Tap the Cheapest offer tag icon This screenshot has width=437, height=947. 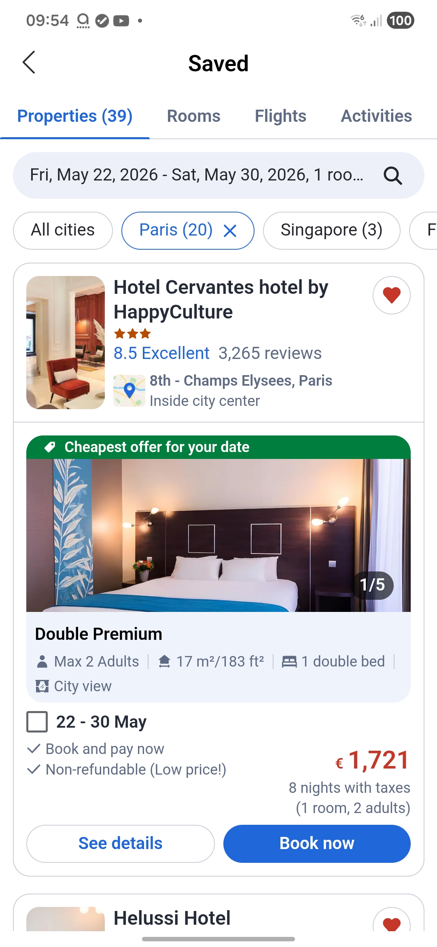click(x=50, y=447)
